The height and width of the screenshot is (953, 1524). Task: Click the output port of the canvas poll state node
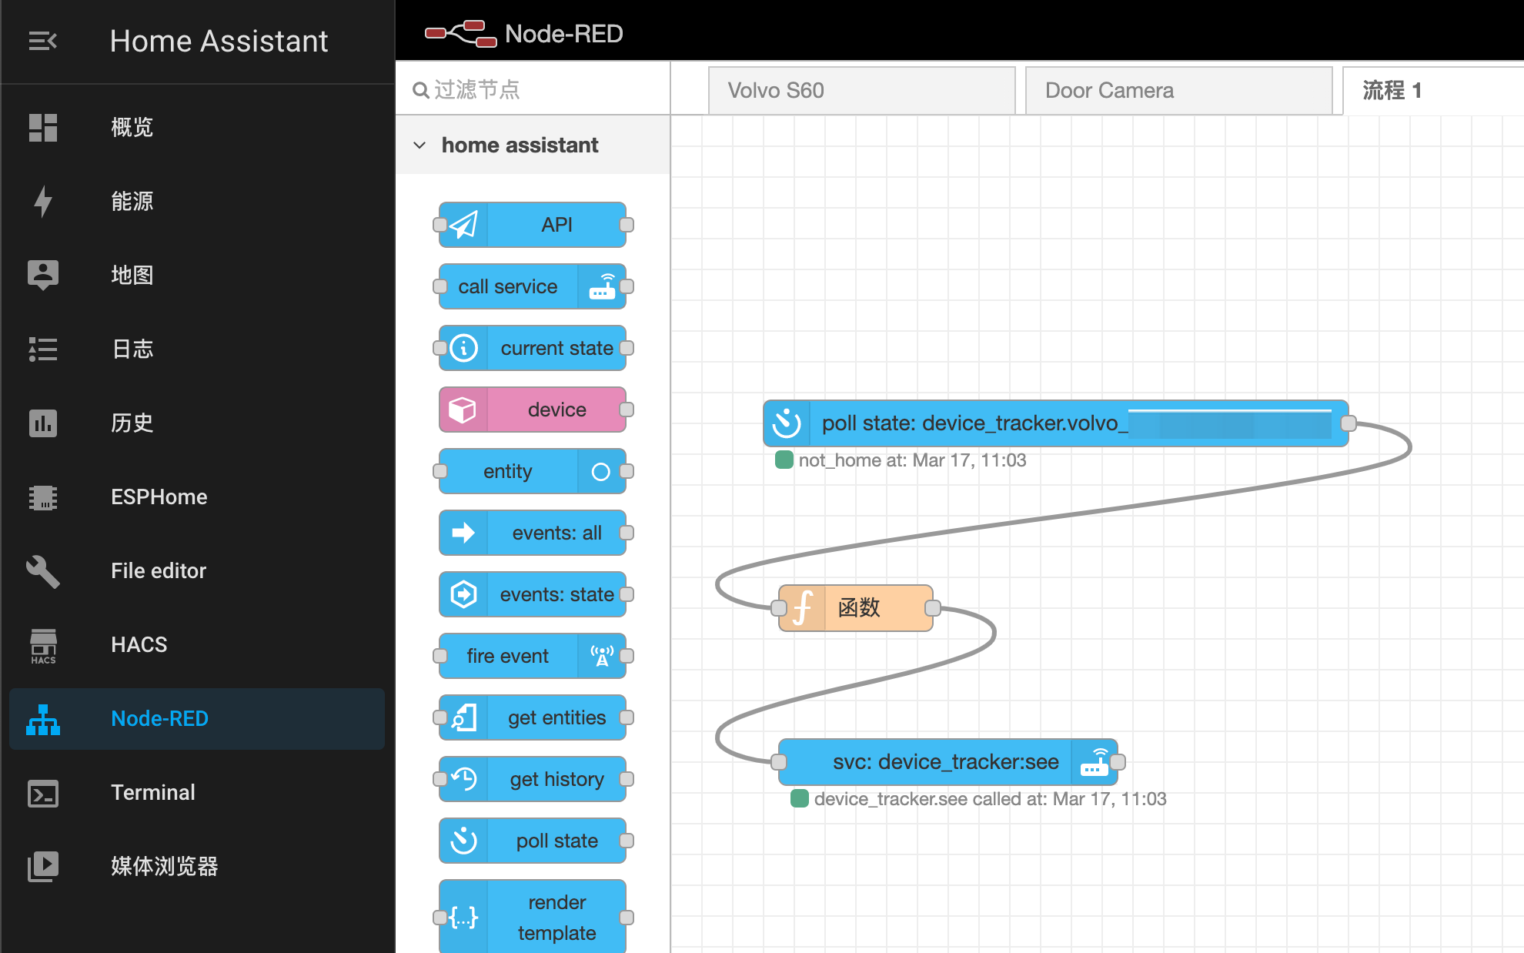[1349, 423]
